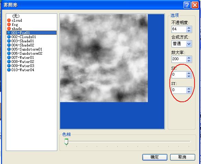
Task: Click the SX value field
Action: point(179,75)
